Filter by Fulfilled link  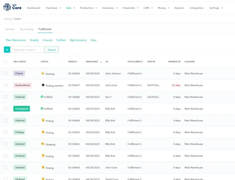point(61,40)
